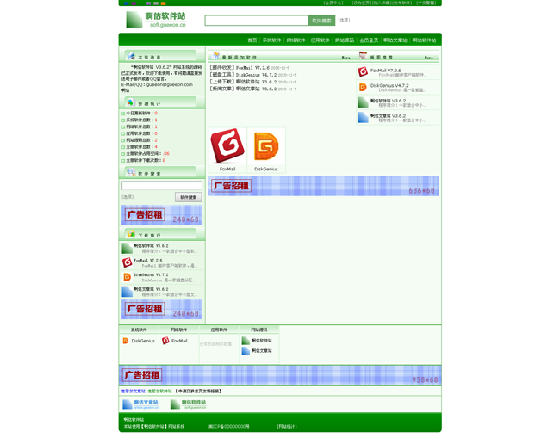The width and height of the screenshot is (560, 444).
Task: Click the 资源统计 panel header icon
Action: [x=130, y=102]
